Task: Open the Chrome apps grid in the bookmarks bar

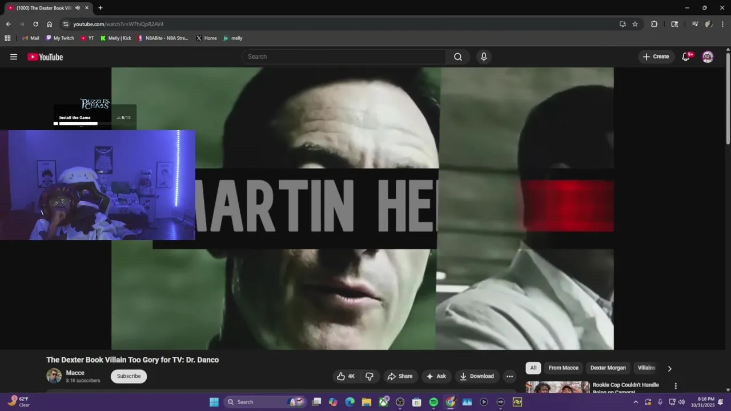Action: [x=7, y=38]
